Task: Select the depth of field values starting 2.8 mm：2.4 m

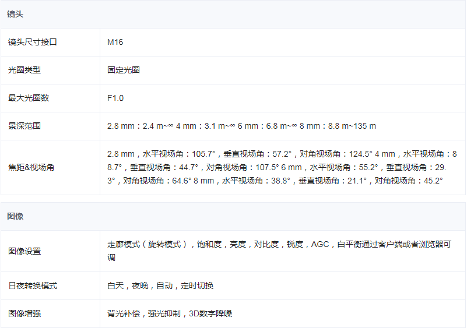Action: (241, 126)
